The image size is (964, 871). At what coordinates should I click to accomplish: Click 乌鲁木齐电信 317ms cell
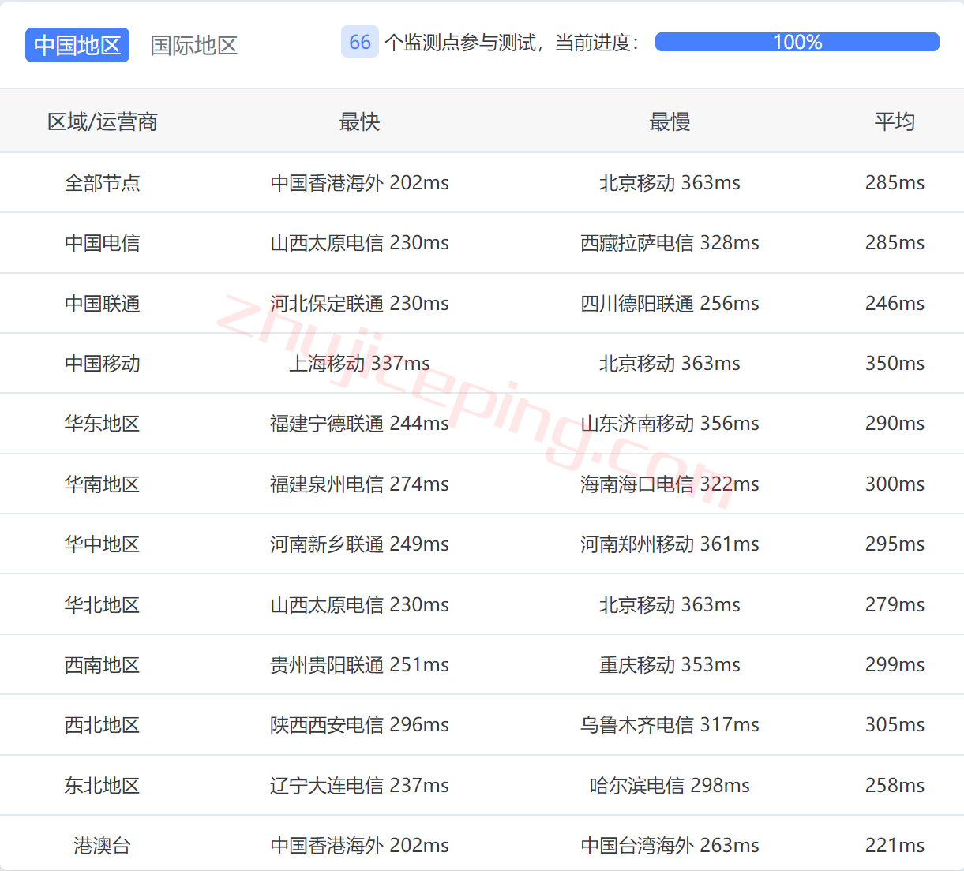coord(670,725)
